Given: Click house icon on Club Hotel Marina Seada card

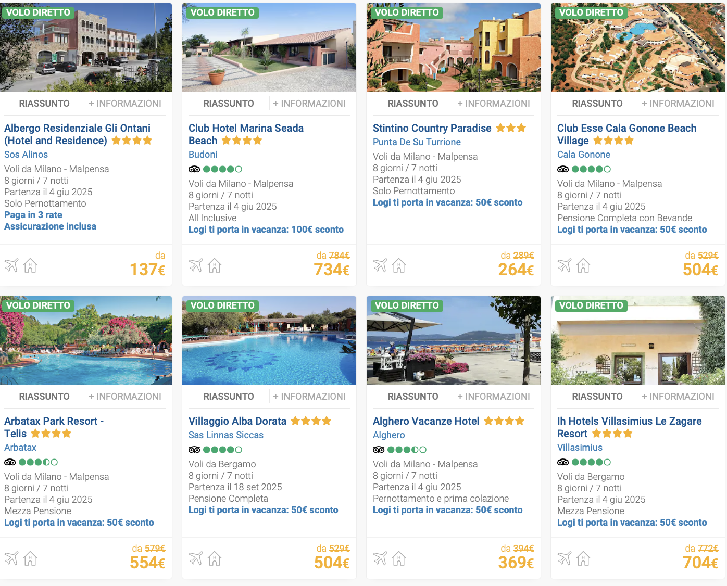Looking at the screenshot, I should [215, 265].
